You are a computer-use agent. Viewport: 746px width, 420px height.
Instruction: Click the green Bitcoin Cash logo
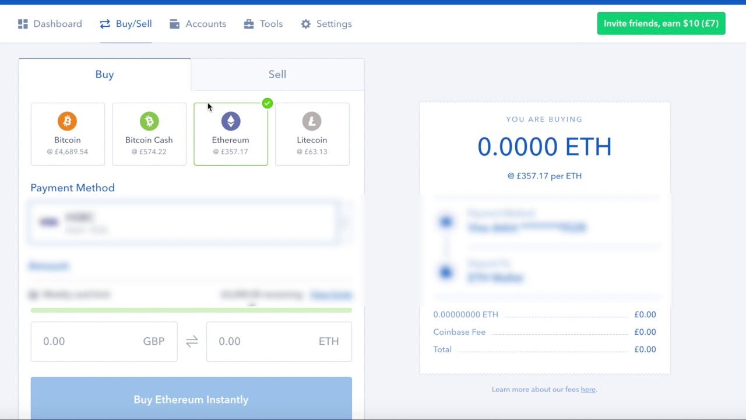click(x=149, y=121)
